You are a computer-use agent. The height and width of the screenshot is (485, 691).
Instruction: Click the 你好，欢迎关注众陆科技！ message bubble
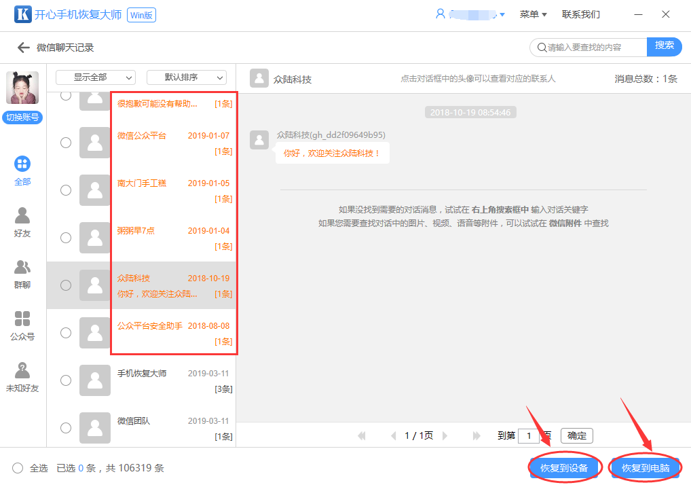pos(333,153)
